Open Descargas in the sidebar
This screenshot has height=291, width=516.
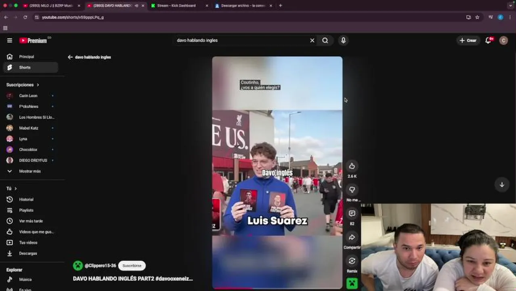click(30, 253)
